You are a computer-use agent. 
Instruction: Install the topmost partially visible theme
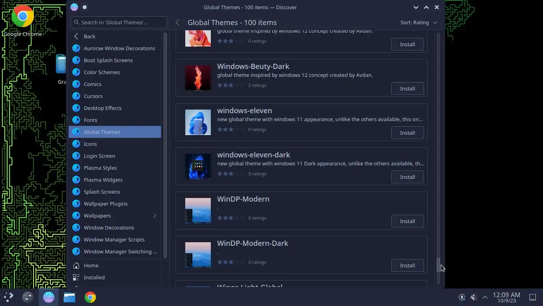point(407,44)
